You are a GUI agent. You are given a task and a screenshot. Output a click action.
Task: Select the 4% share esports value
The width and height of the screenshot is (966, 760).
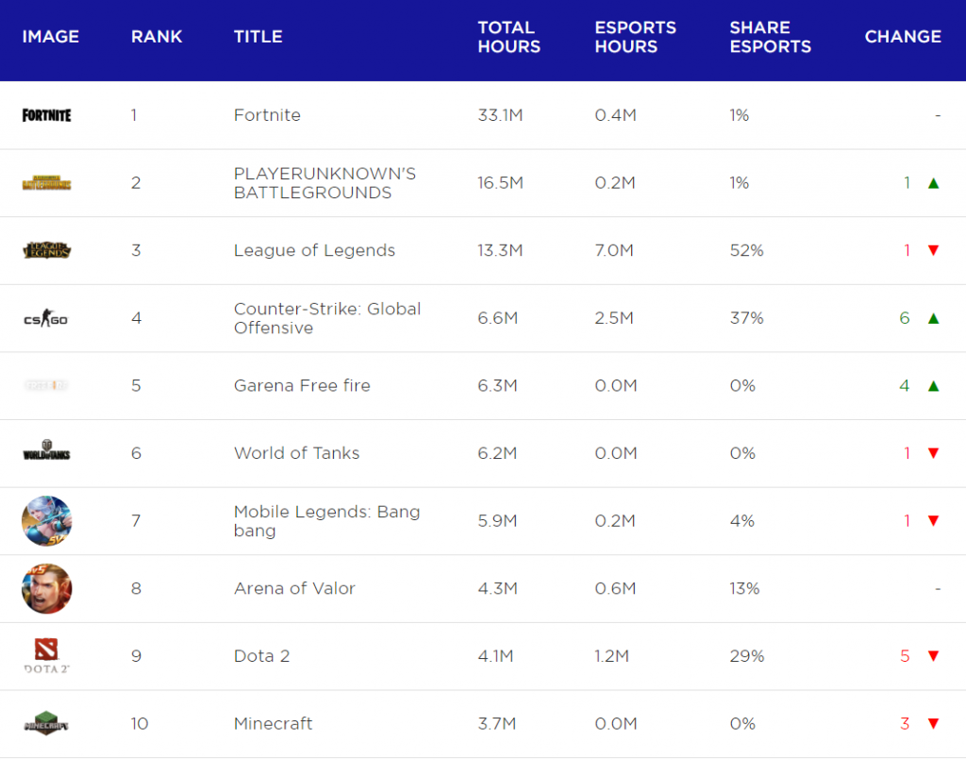742,521
